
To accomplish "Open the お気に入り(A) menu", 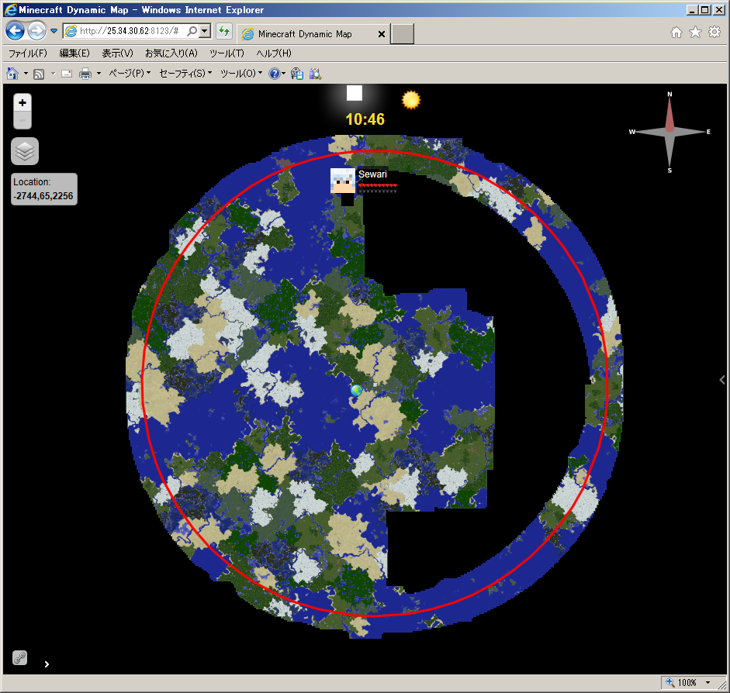I will click(x=171, y=53).
